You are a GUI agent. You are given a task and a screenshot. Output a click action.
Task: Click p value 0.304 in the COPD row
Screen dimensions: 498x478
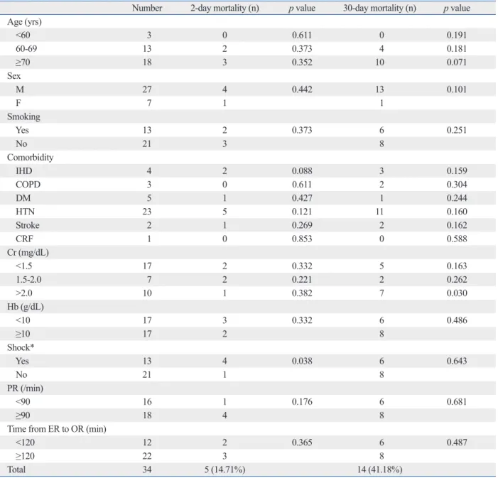(457, 185)
